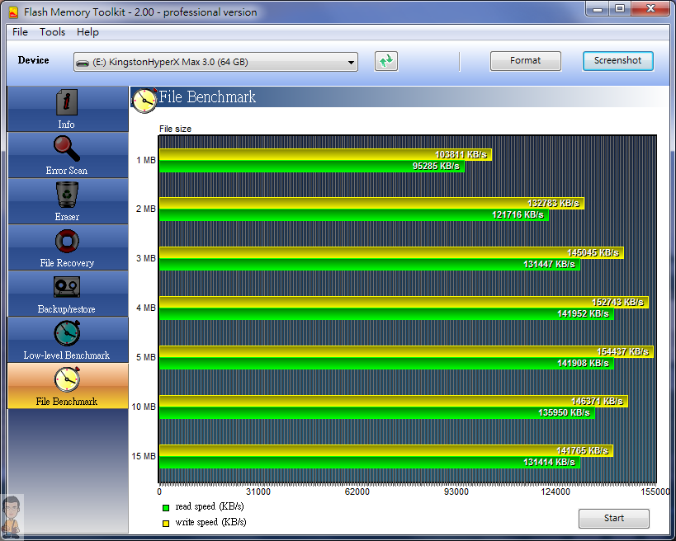This screenshot has height=541, width=676.
Task: Start the file benchmark
Action: (614, 518)
